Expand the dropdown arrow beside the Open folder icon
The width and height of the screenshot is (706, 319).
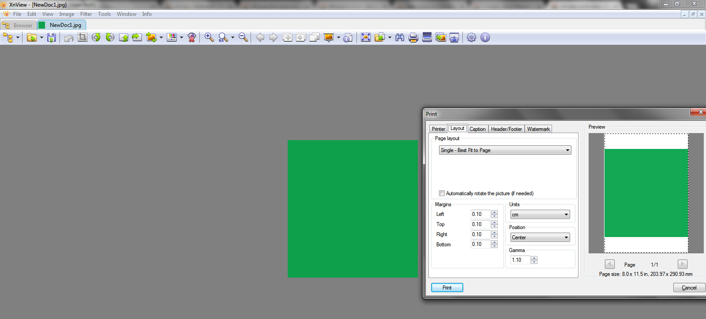coord(41,37)
